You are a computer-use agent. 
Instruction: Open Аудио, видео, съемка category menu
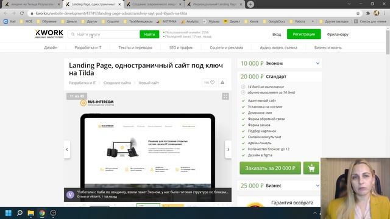click(278, 47)
